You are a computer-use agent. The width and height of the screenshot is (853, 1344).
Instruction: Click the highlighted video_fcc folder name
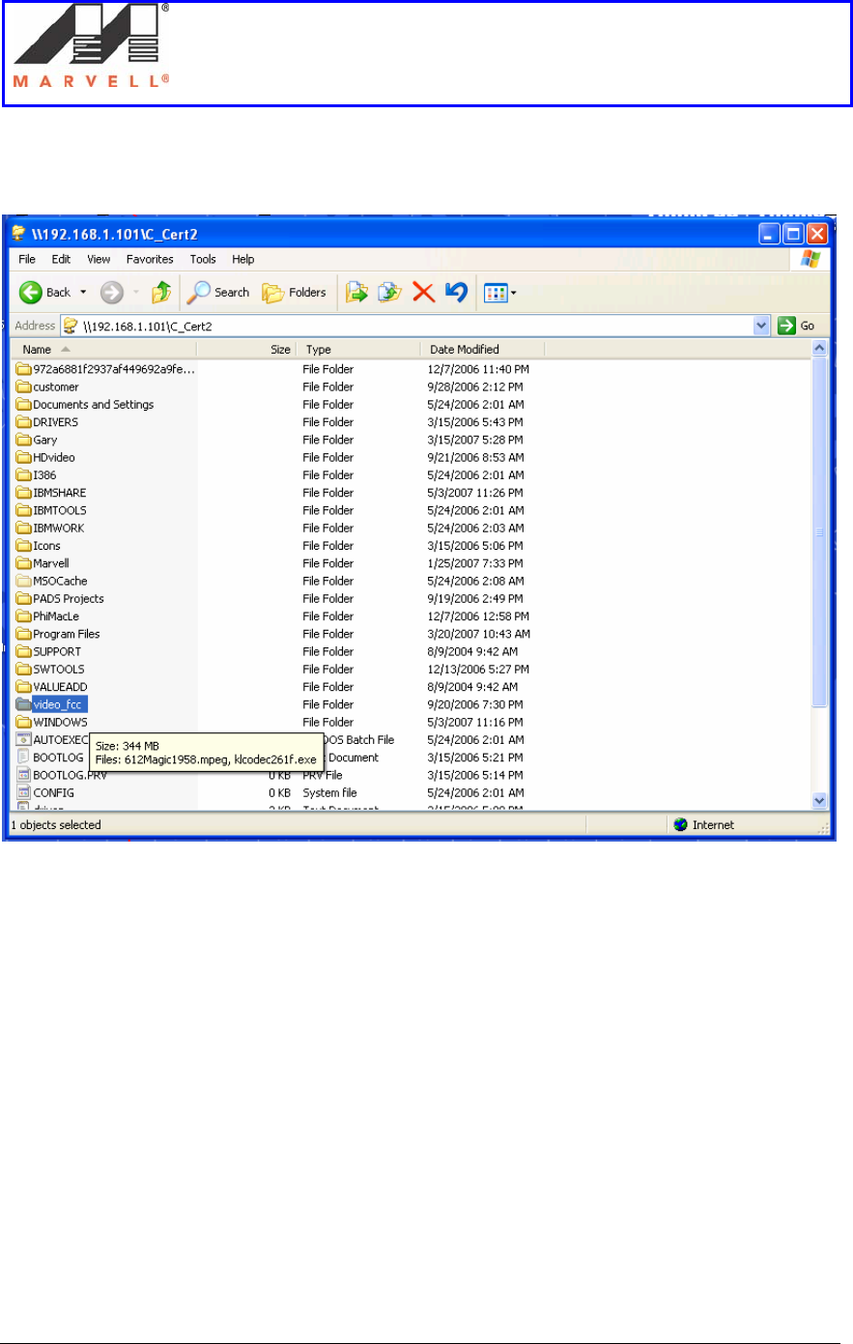[59, 704]
